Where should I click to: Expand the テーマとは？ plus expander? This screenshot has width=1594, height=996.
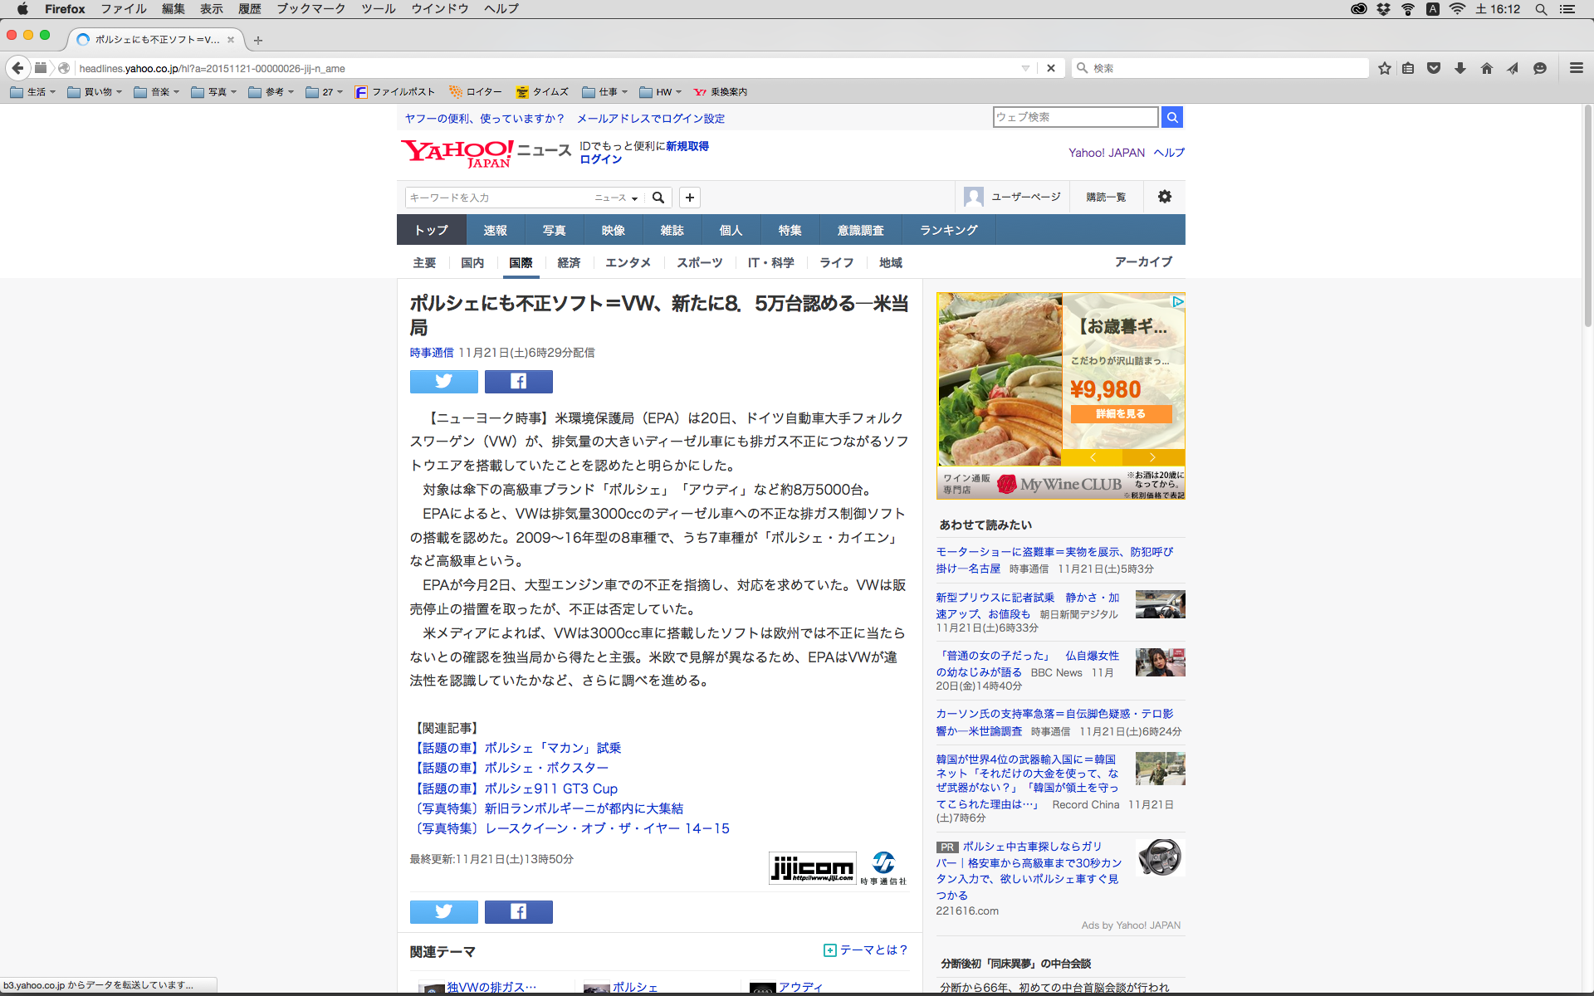click(x=829, y=950)
